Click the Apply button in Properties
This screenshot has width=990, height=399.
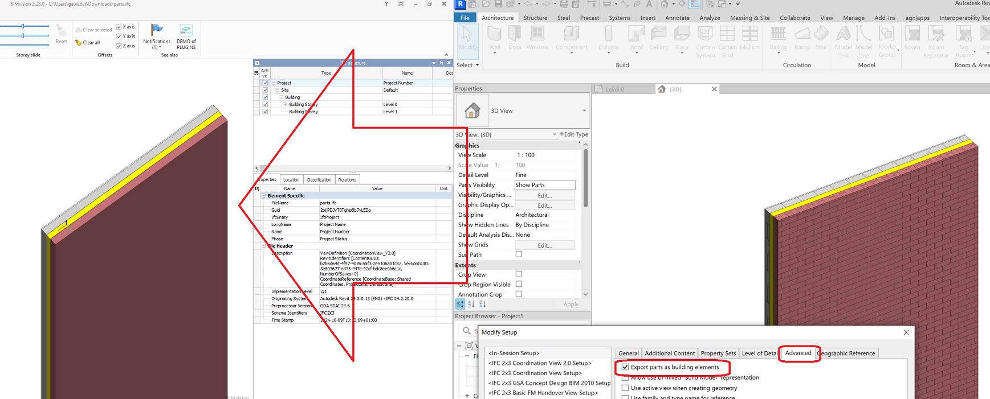(x=571, y=305)
